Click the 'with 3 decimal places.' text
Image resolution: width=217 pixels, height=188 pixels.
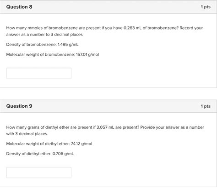coord(27,134)
